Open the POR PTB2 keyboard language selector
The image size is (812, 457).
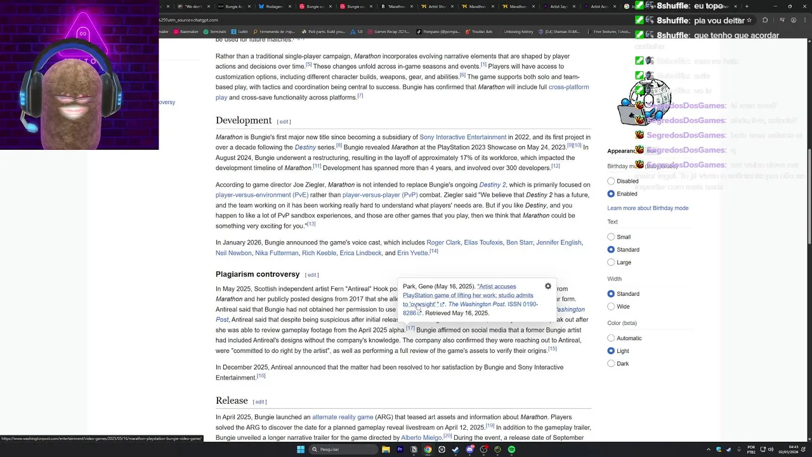751,449
